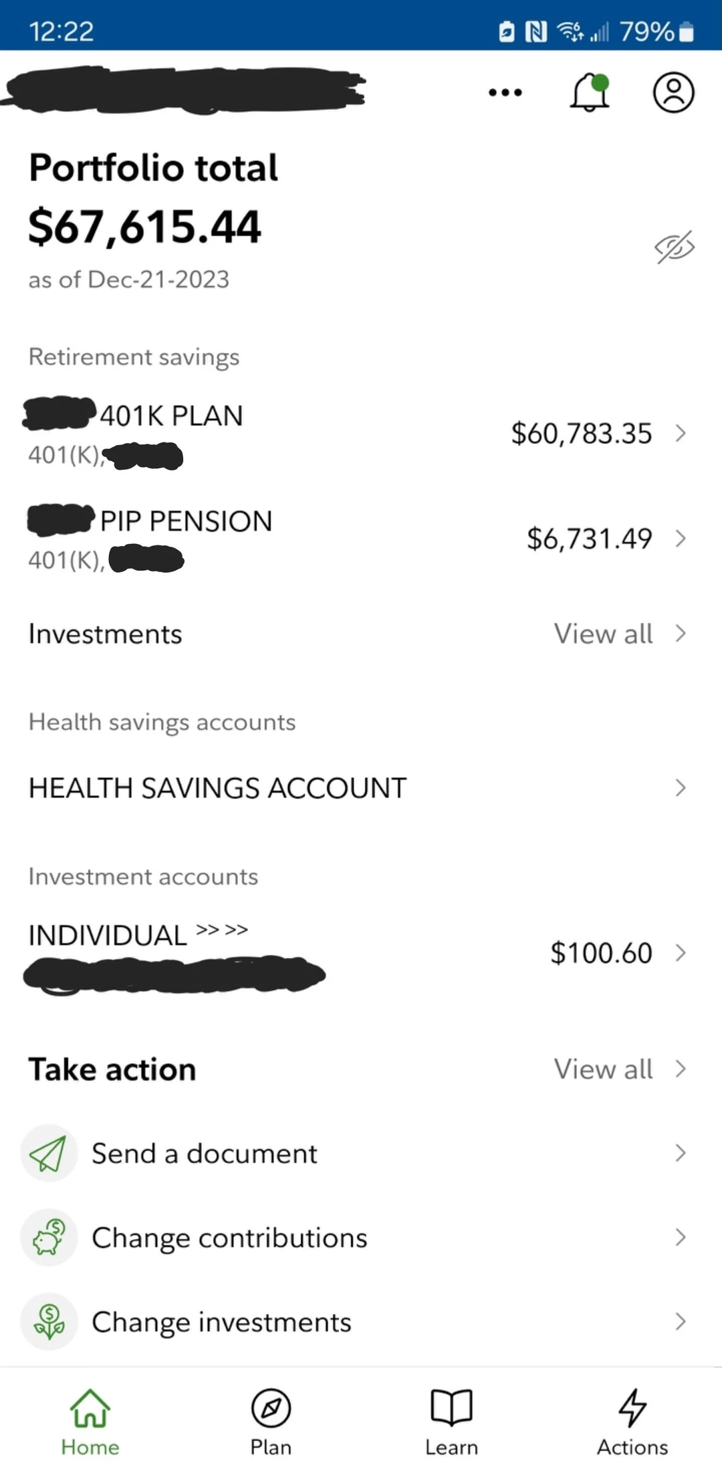This screenshot has width=722, height=1465.
Task: Expand the PIP PENSION account details
Action: coord(681,539)
